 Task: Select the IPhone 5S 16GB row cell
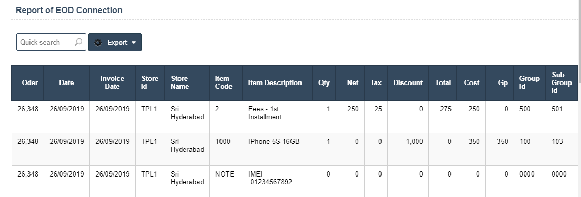277,149
